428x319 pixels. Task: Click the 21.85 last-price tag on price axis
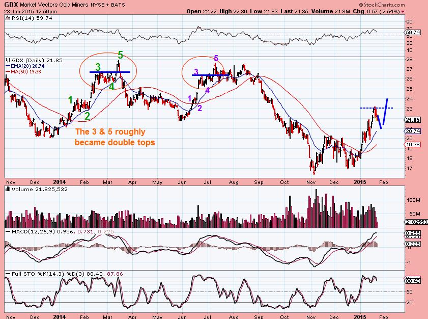[413, 120]
